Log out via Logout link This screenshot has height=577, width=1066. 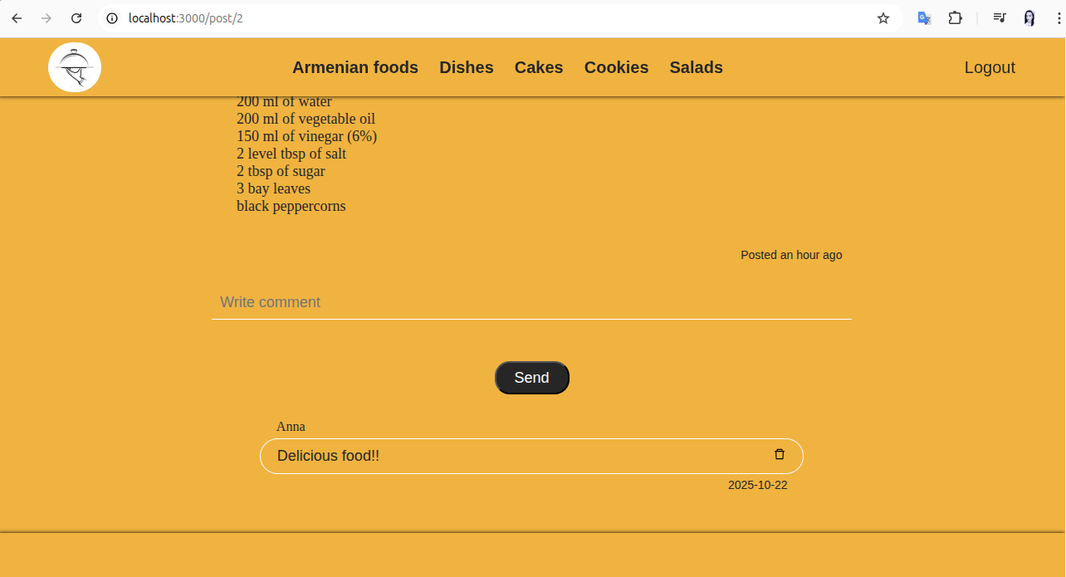coord(990,67)
